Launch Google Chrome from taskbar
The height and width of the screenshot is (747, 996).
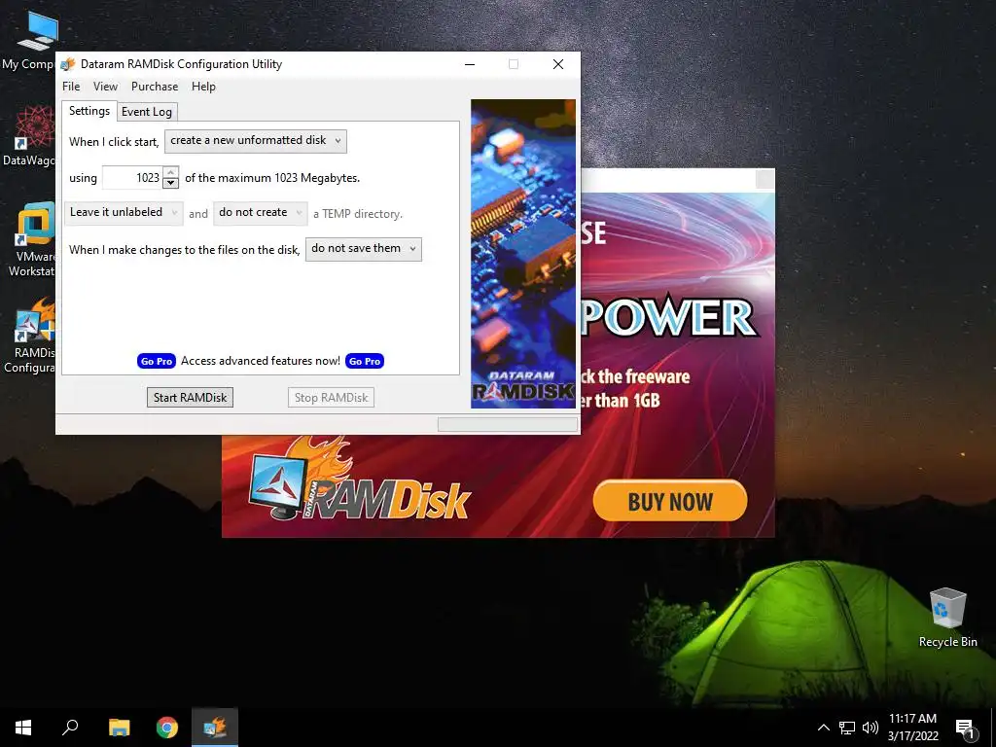(167, 728)
